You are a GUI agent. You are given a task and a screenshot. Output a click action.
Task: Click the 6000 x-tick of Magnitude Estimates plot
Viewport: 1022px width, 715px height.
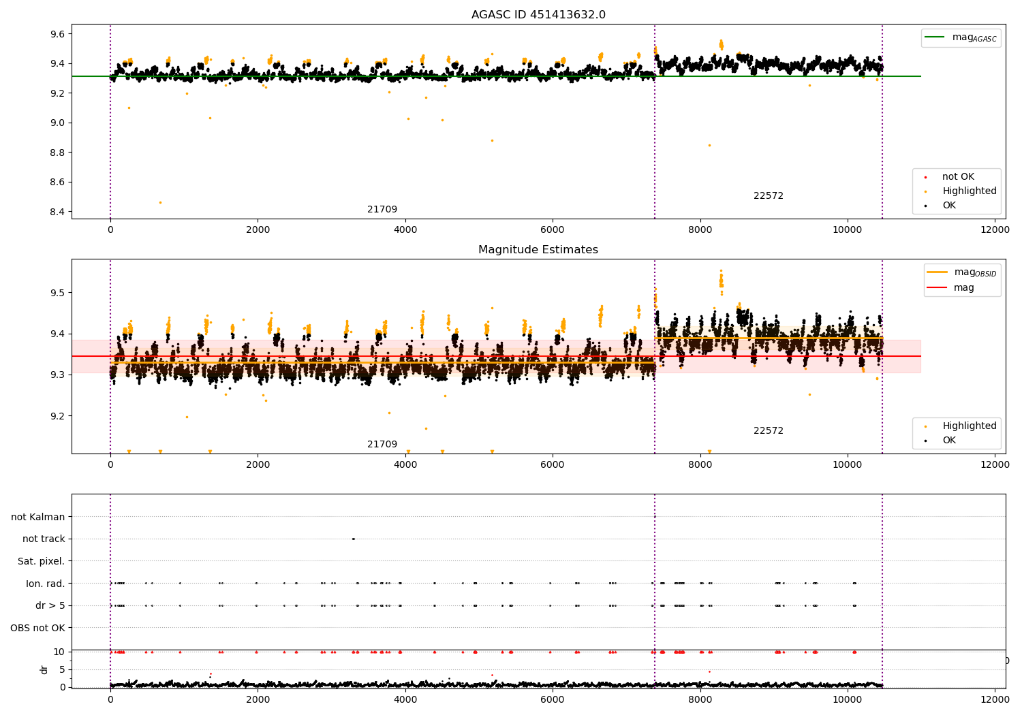coord(553,465)
